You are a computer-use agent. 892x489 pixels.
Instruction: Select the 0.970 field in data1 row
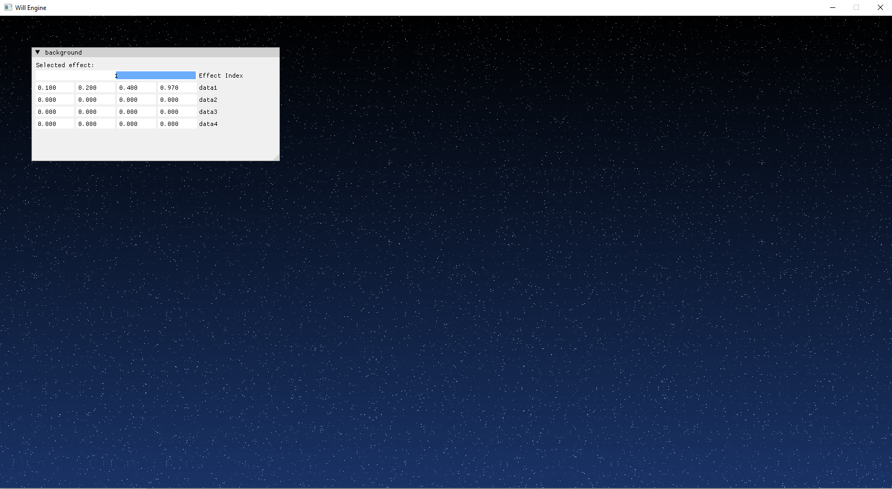coord(176,88)
